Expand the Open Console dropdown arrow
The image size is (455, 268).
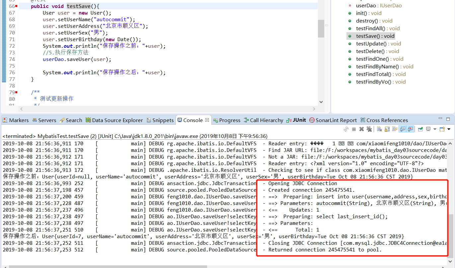449,129
